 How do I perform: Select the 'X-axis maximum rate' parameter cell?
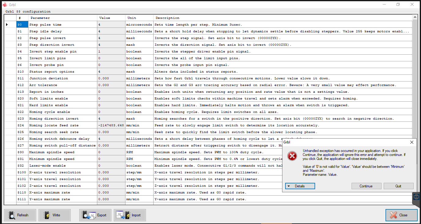click(x=63, y=193)
